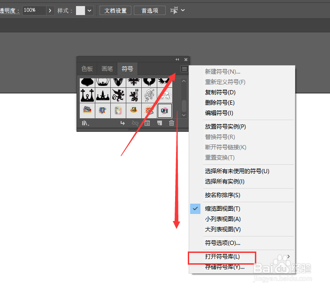
Task: Click the break link to symbol icon
Action: (135, 123)
